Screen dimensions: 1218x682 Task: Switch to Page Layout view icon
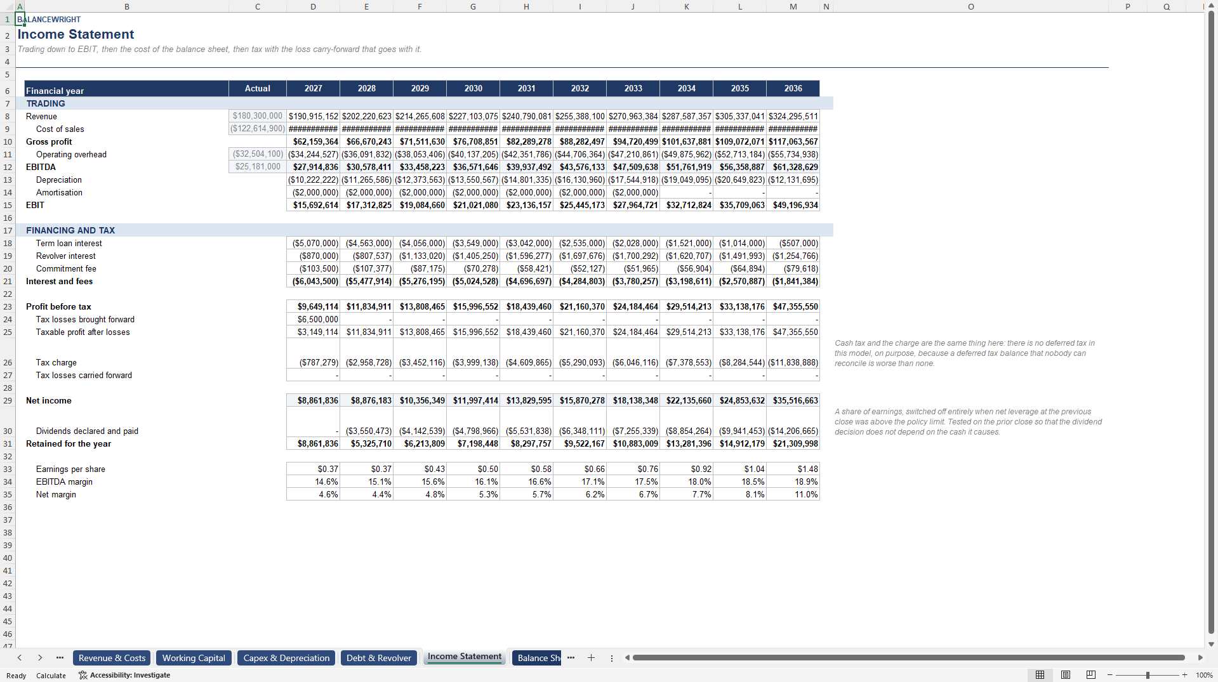click(x=1065, y=675)
